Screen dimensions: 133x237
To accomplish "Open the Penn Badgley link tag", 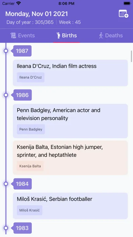I will click(31, 129).
